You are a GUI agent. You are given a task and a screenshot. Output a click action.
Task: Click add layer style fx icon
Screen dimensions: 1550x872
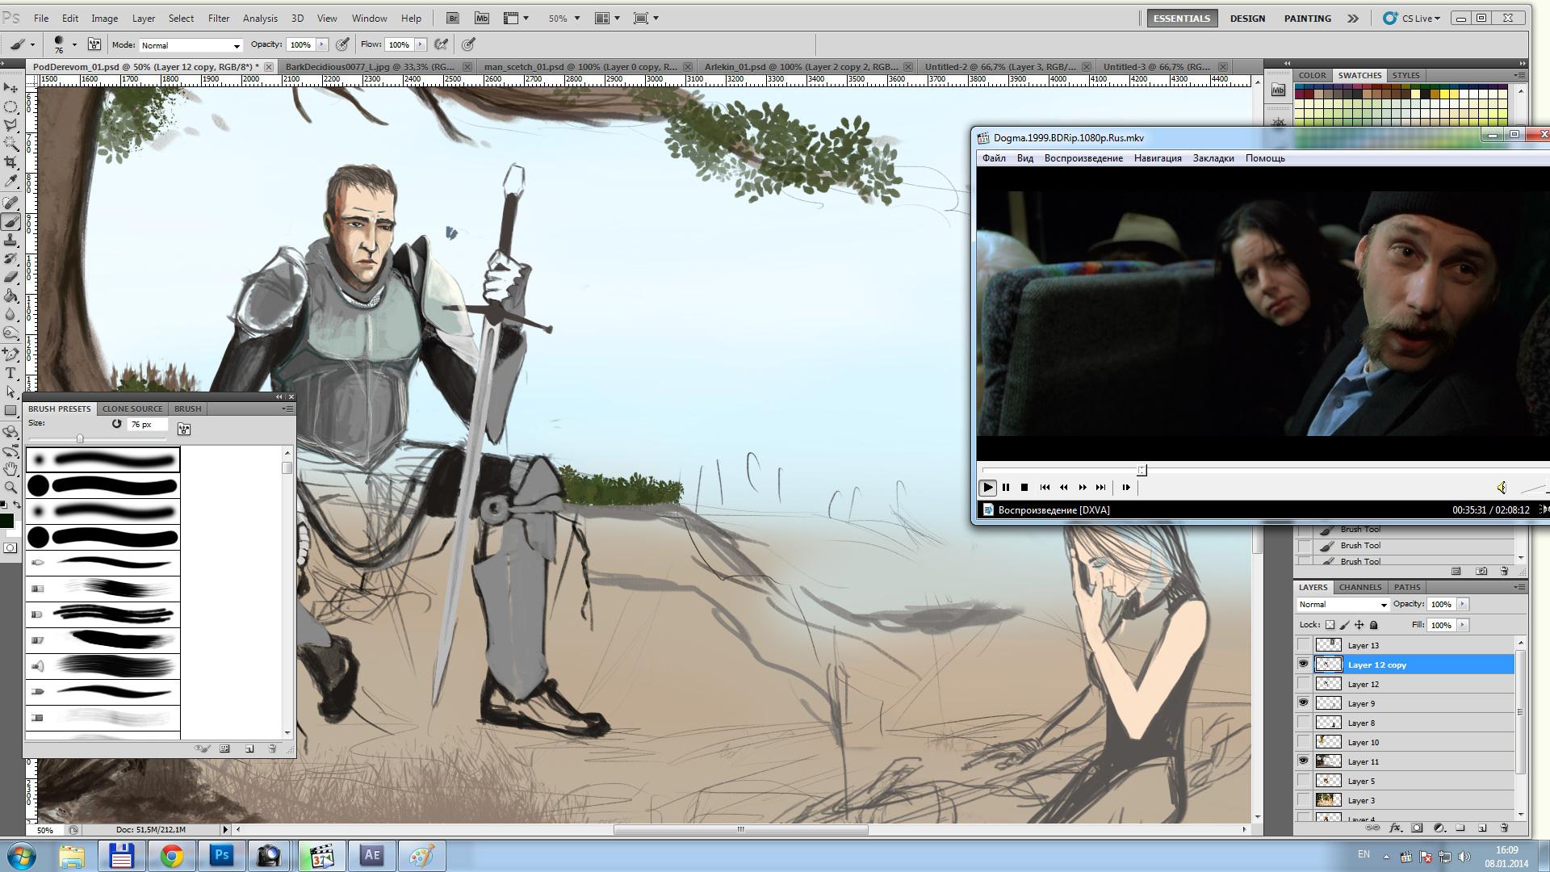[x=1395, y=828]
